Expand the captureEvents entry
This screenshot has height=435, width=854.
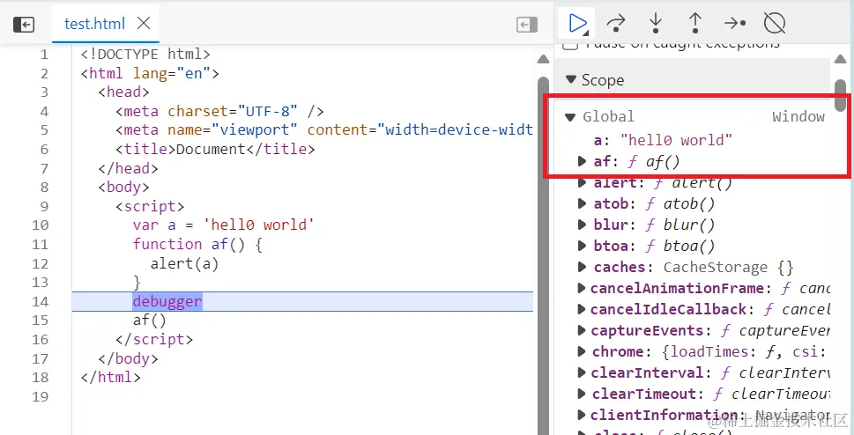pyautogui.click(x=582, y=330)
